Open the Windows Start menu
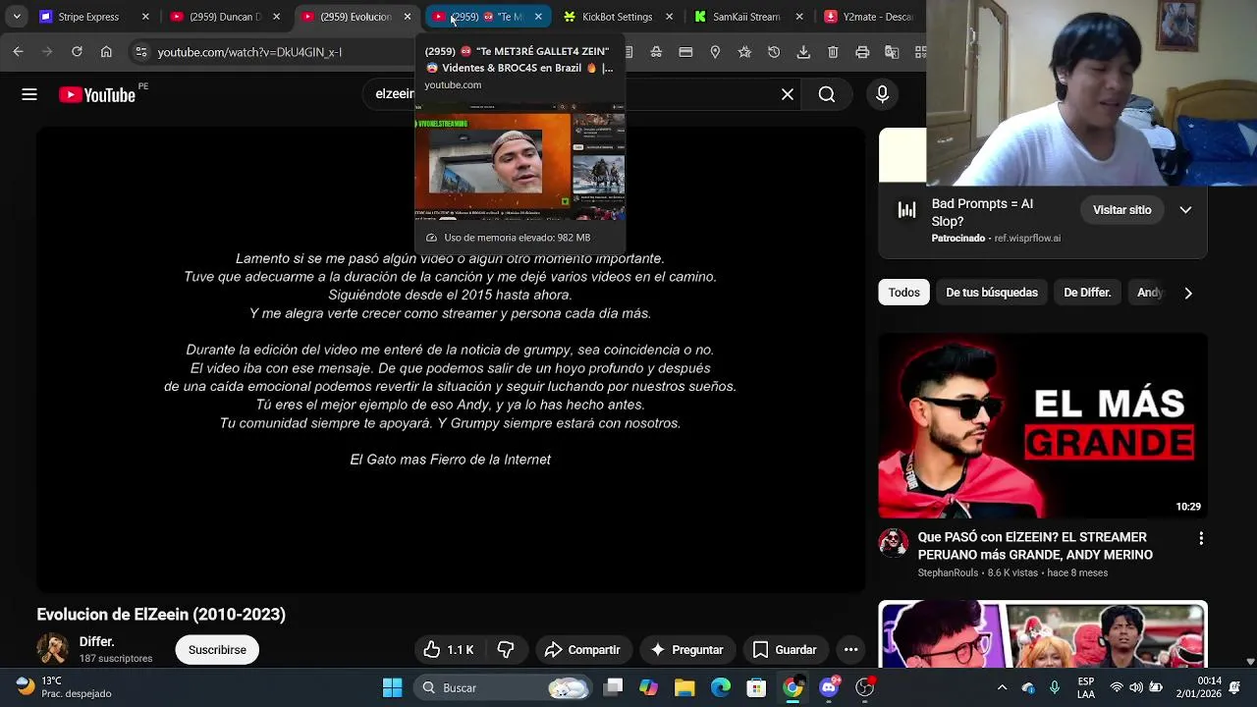 tap(392, 687)
